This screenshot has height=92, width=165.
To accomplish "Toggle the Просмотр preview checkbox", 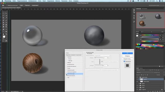I will tap(124, 61).
